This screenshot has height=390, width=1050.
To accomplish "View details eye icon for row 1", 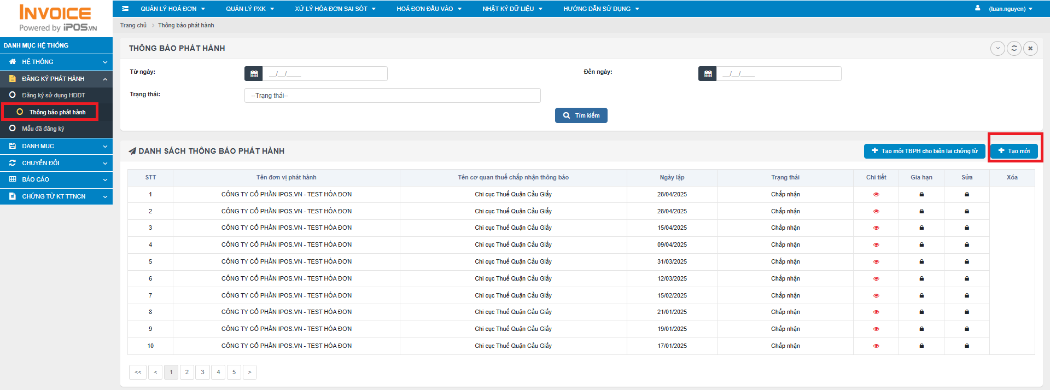I will (x=876, y=195).
